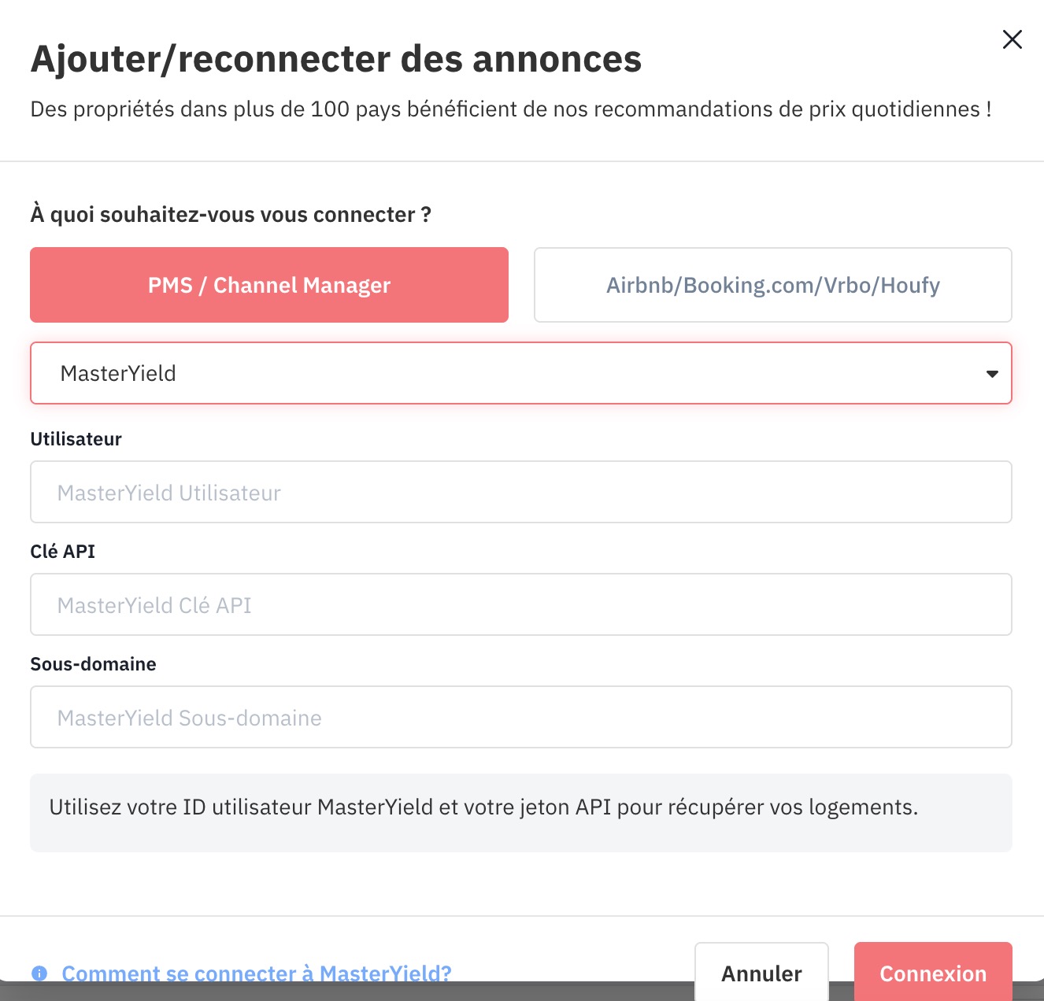Image resolution: width=1044 pixels, height=1001 pixels.
Task: Click the Connexion button
Action: 933,971
